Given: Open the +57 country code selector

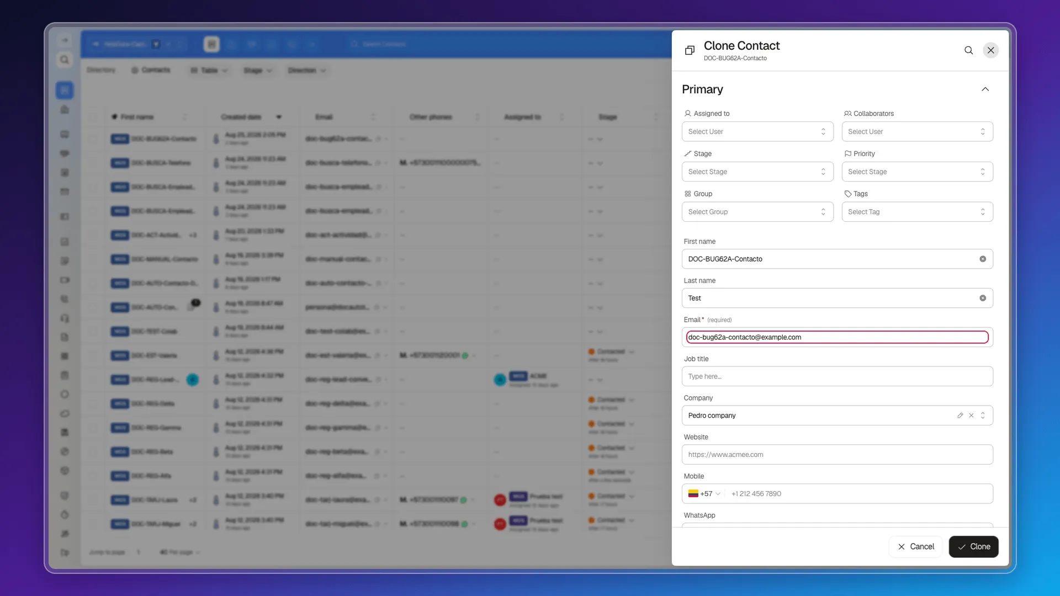Looking at the screenshot, I should point(704,494).
